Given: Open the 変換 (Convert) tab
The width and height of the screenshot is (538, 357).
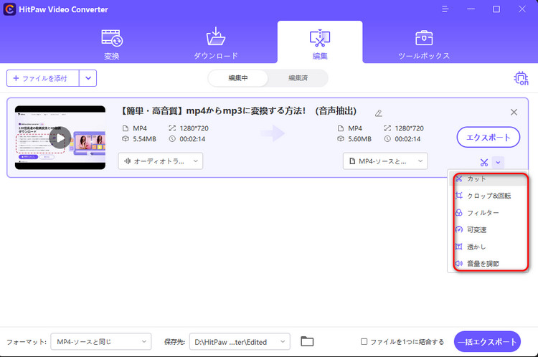Looking at the screenshot, I should point(112,44).
